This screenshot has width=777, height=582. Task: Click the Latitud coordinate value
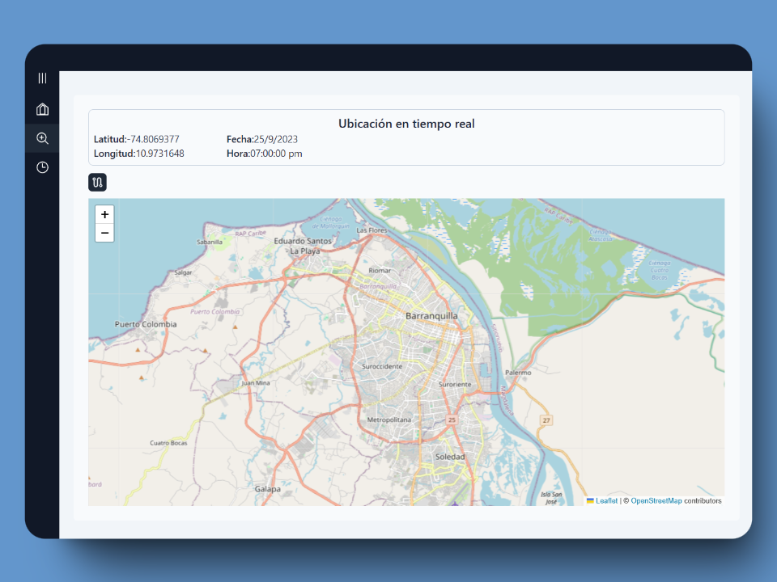click(153, 139)
